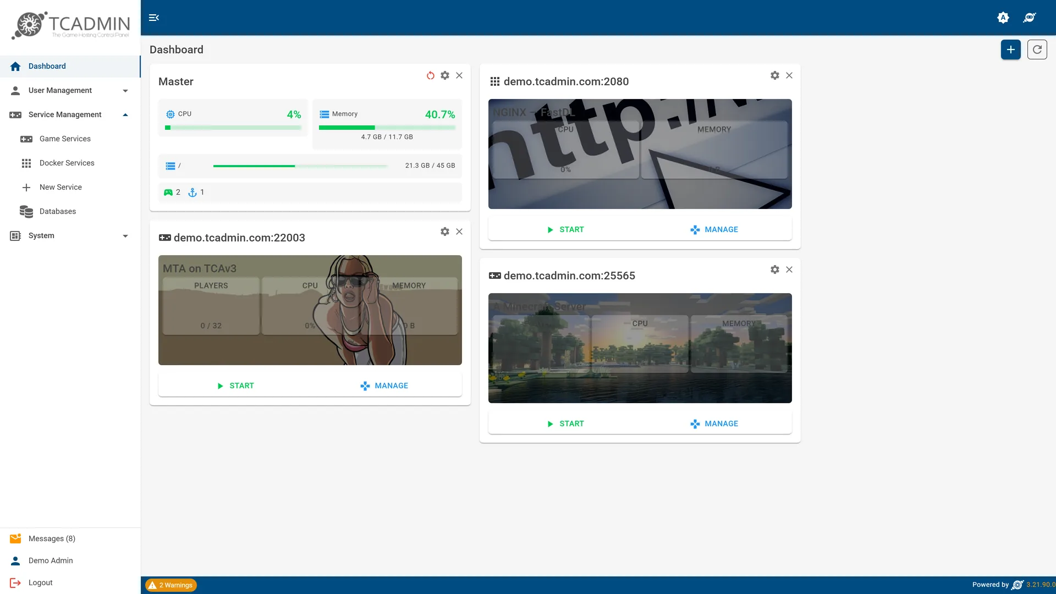
Task: Close the demo.tcadmin.com:2080 card
Action: 789,75
